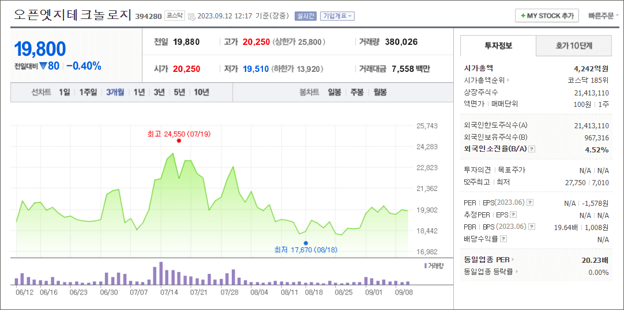Image resolution: width=624 pixels, height=310 pixels.
Task: Click the 상한가 25,800 text
Action: click(299, 41)
